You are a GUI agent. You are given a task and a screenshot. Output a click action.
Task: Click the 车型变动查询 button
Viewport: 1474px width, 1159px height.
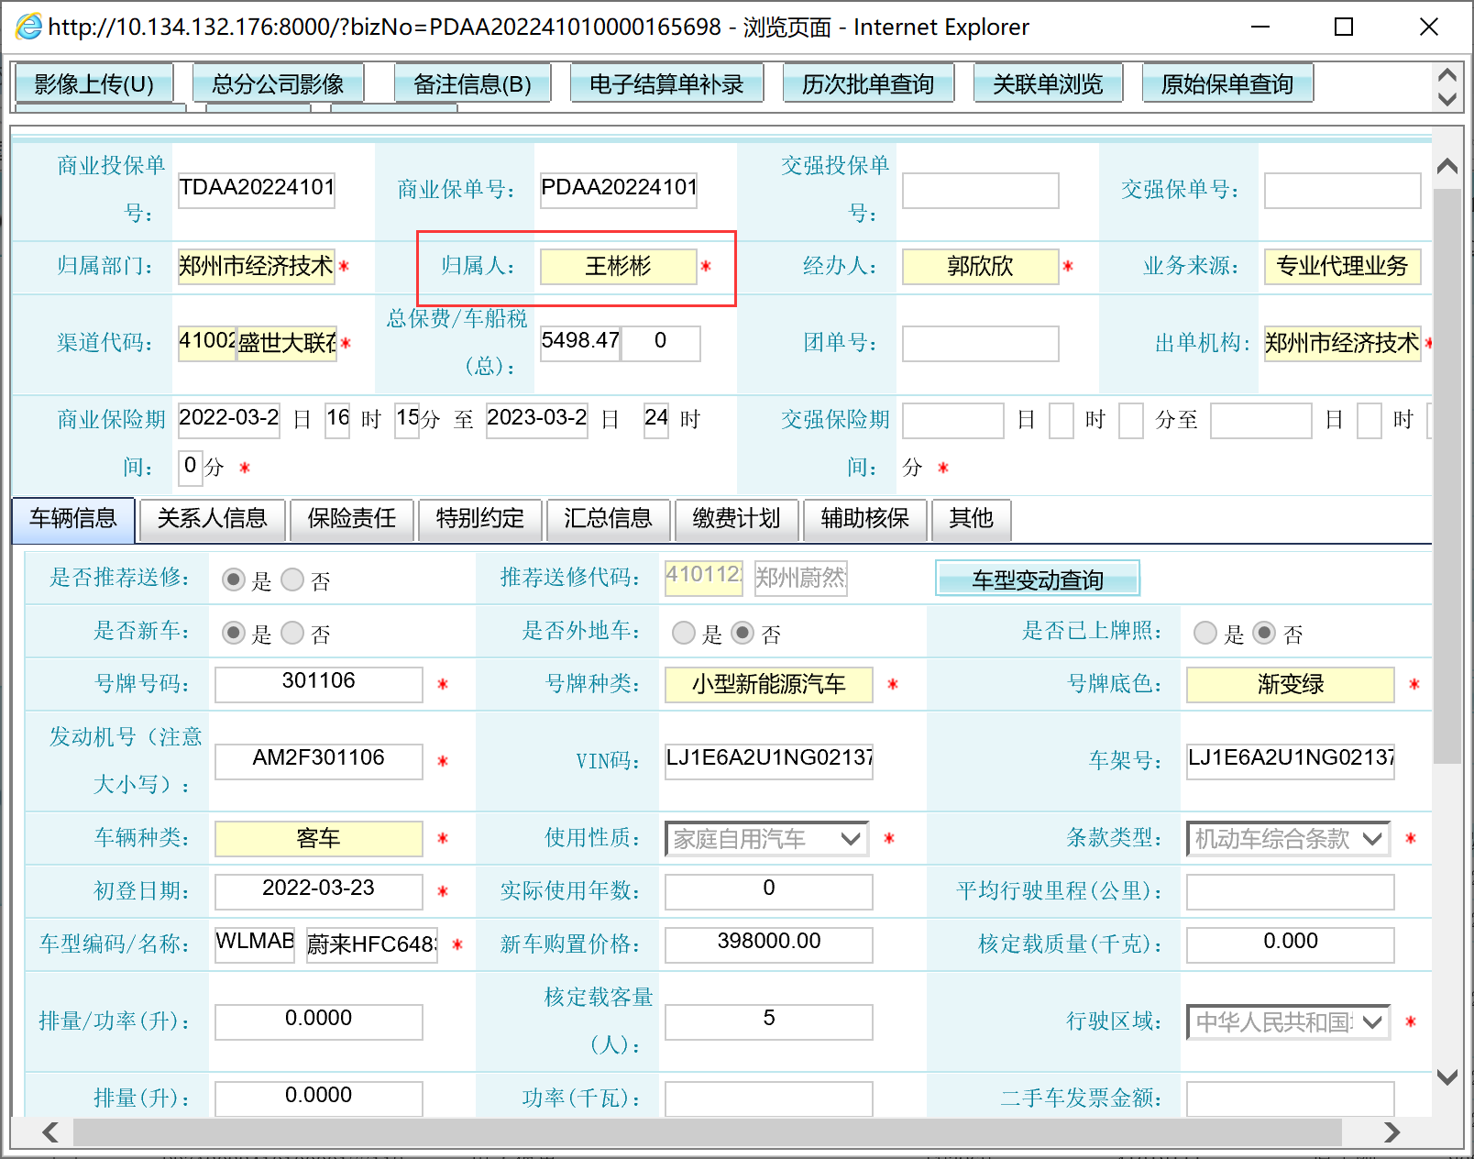[1038, 579]
